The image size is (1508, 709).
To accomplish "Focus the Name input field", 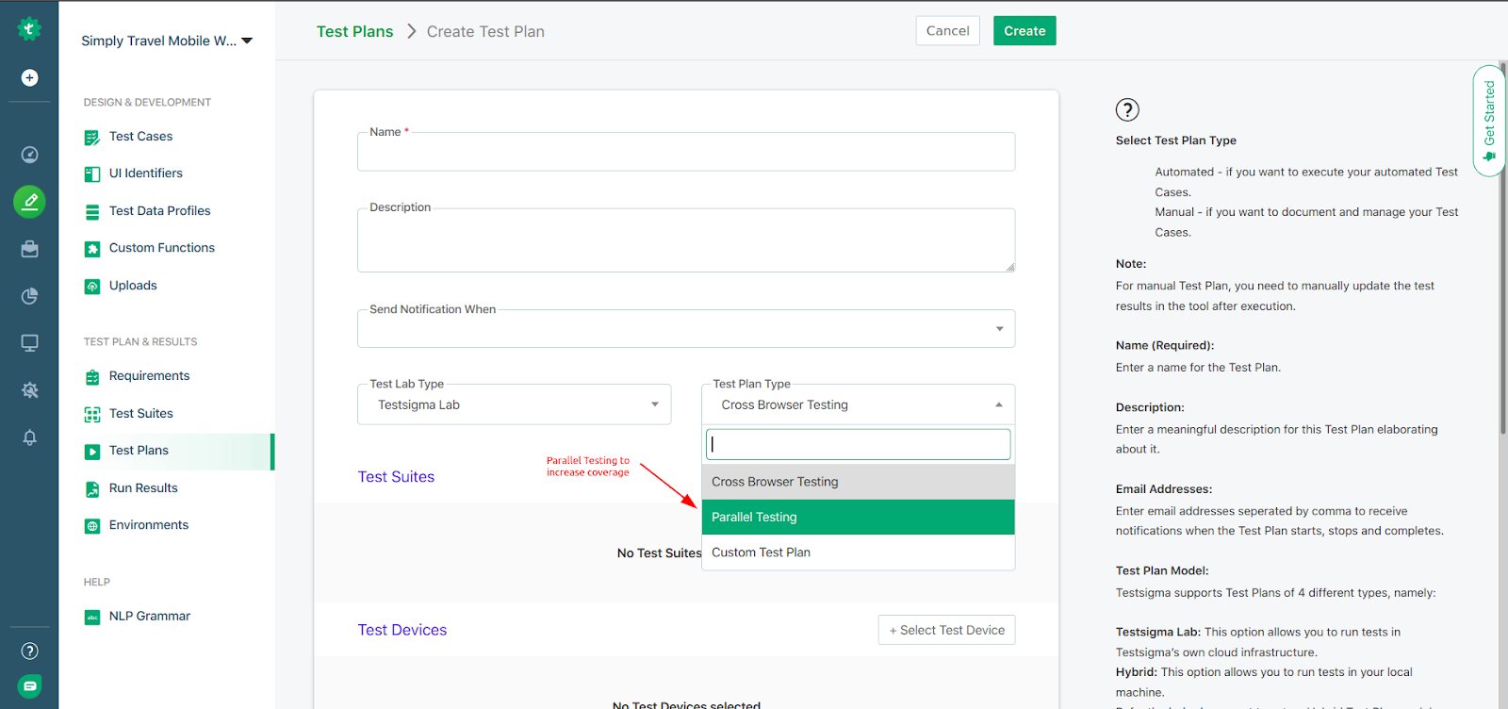I will pos(686,152).
